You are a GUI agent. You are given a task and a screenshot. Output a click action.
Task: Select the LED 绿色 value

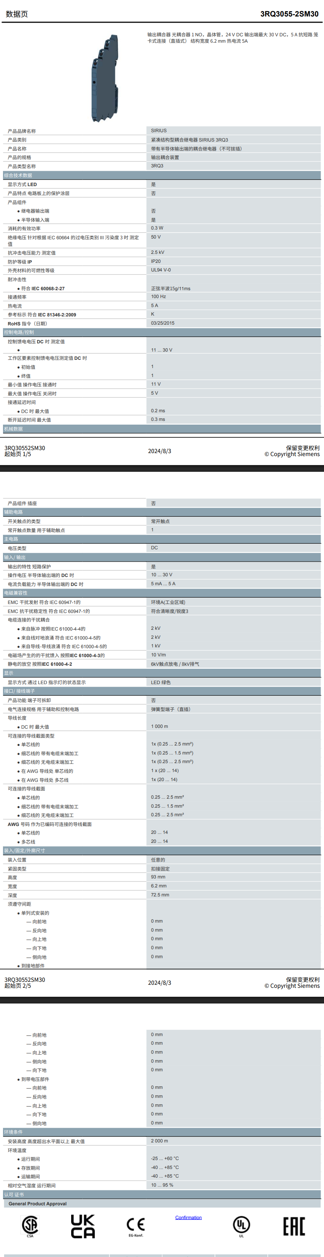click(161, 682)
